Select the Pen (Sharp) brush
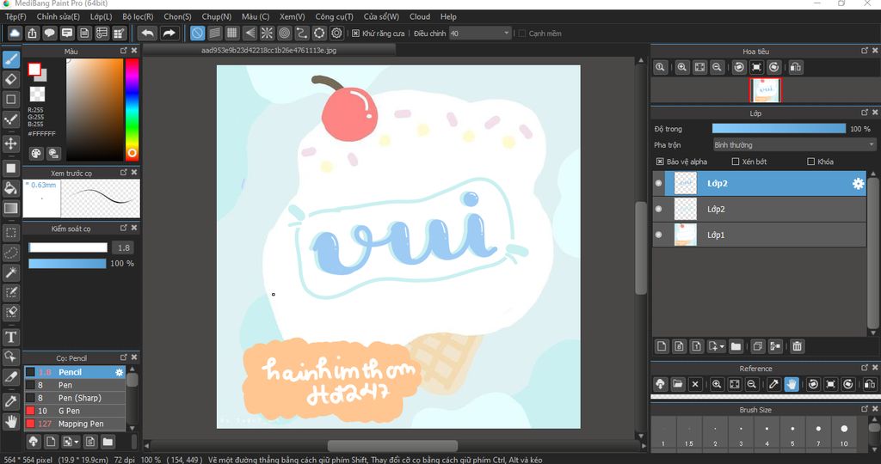 (74, 398)
